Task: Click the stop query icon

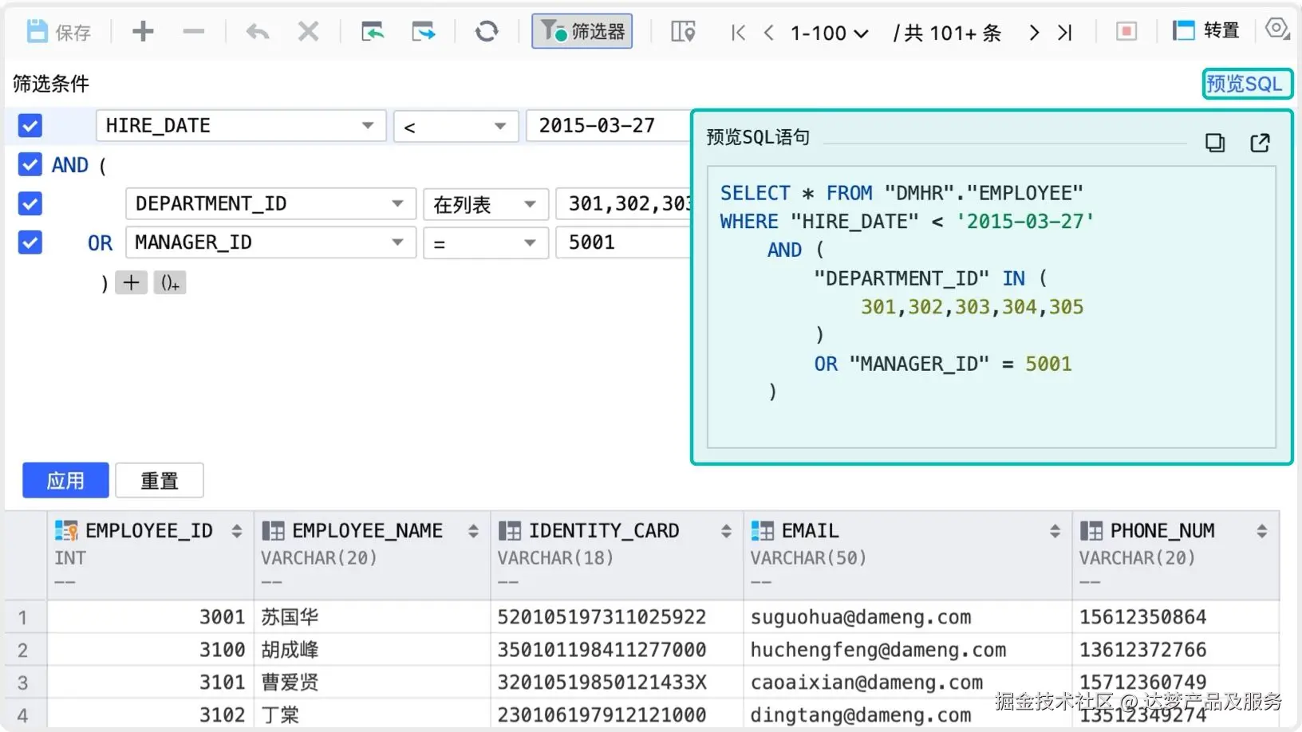Action: click(1126, 32)
